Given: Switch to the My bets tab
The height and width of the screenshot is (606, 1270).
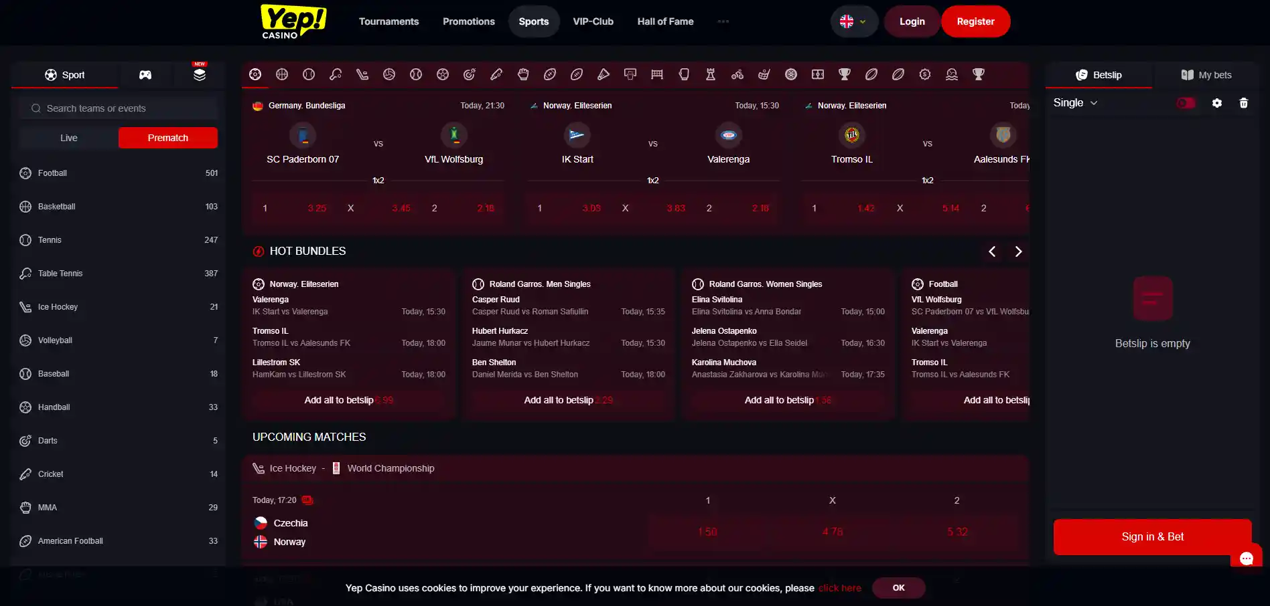Looking at the screenshot, I should (x=1206, y=75).
